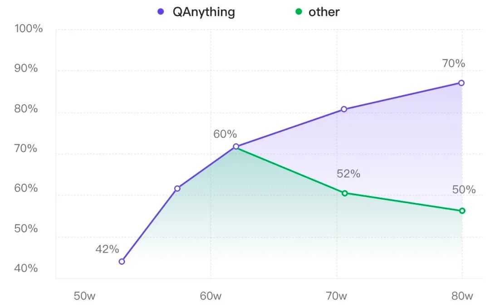Click the data point where both lines meet
The image size is (490, 308).
[236, 147]
